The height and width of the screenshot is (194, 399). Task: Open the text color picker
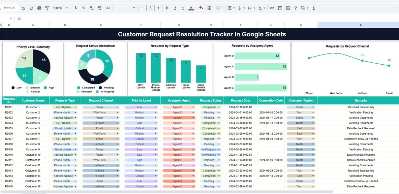point(191,8)
